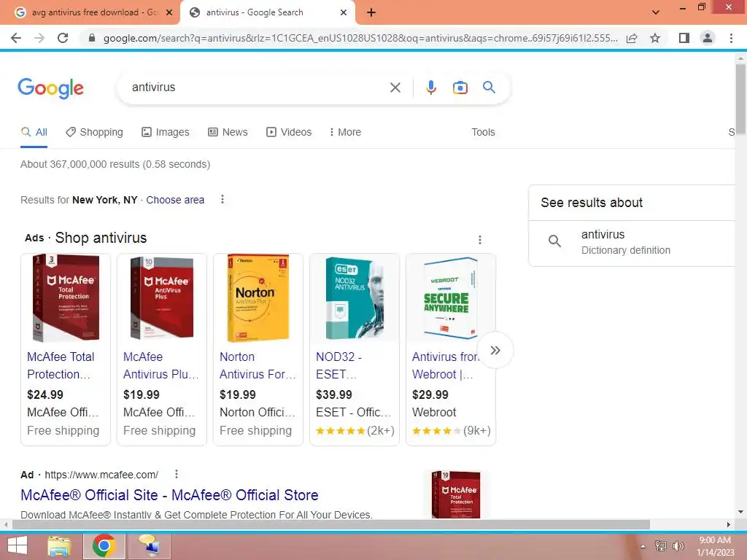Switch to Shopping results
Image resolution: width=747 pixels, height=560 pixels.
pyautogui.click(x=94, y=132)
